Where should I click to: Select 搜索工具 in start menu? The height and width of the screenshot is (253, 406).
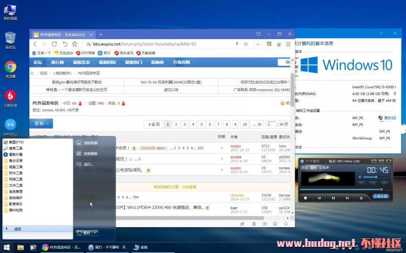(14, 148)
